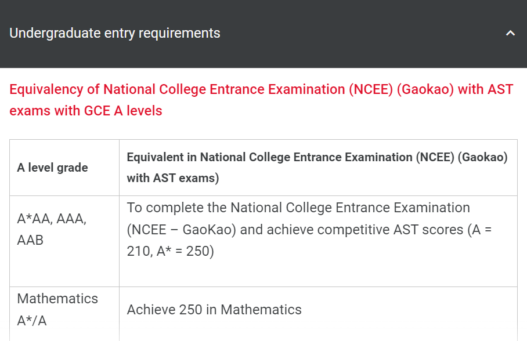Click "exams with GCE A levels" heading line

tap(86, 111)
